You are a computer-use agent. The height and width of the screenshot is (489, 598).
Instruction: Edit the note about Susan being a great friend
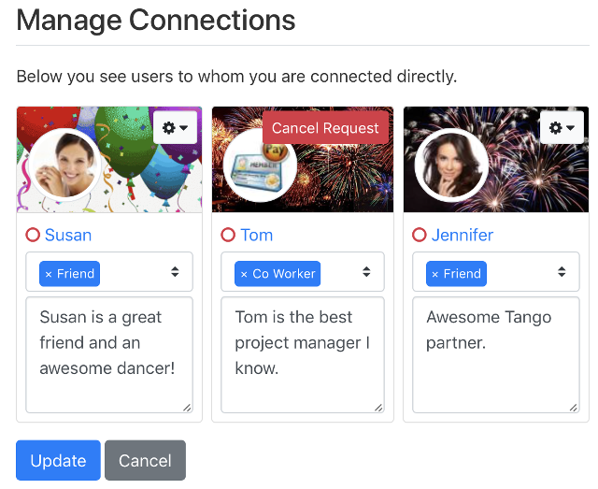click(x=109, y=354)
